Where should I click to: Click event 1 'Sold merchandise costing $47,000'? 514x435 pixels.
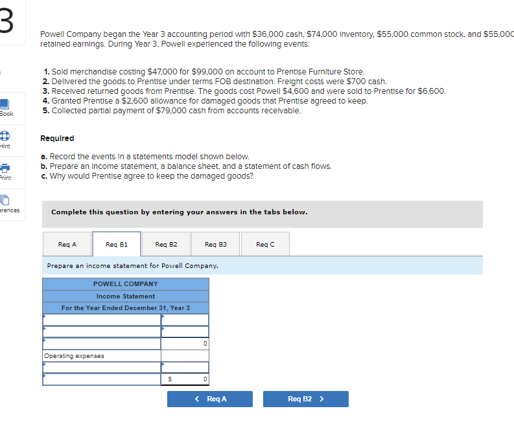[x=204, y=72]
